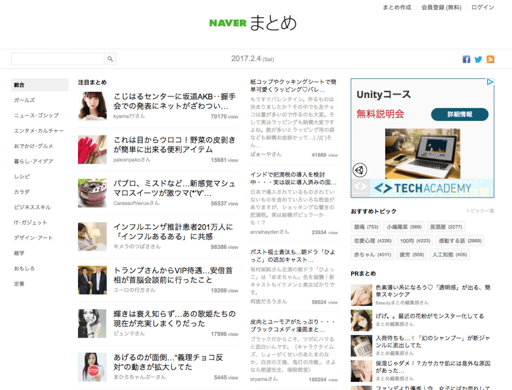This screenshot has height=390, width=512.
Task: Focus the search text field
Action: (57, 59)
